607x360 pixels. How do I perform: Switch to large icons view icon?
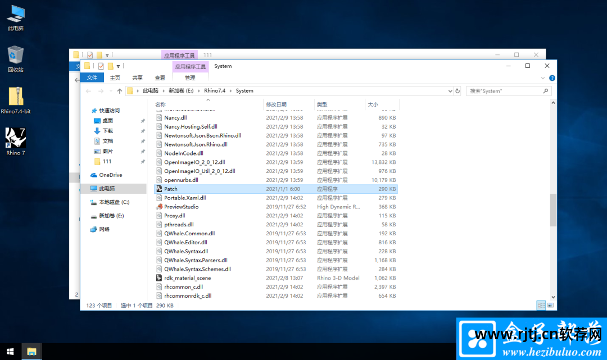(x=550, y=305)
